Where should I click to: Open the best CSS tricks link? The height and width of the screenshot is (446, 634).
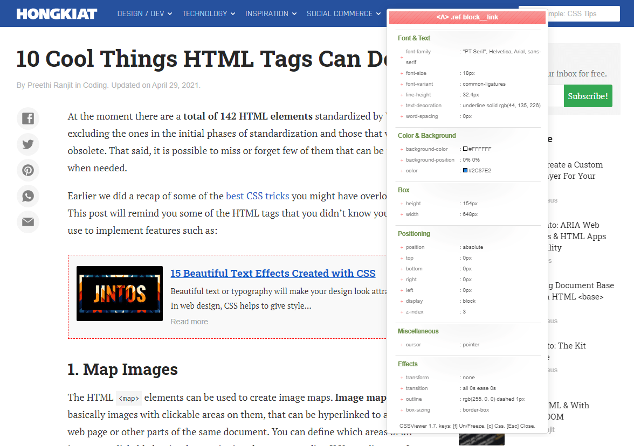click(x=257, y=196)
